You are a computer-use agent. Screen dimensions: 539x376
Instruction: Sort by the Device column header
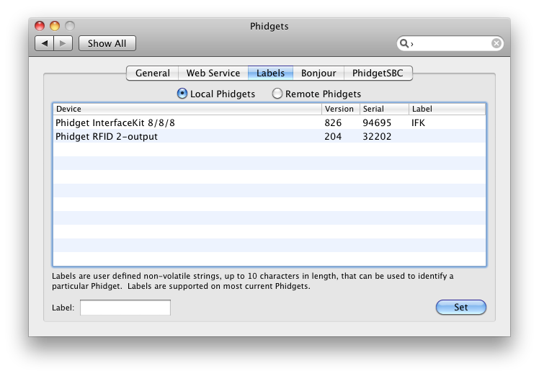187,109
